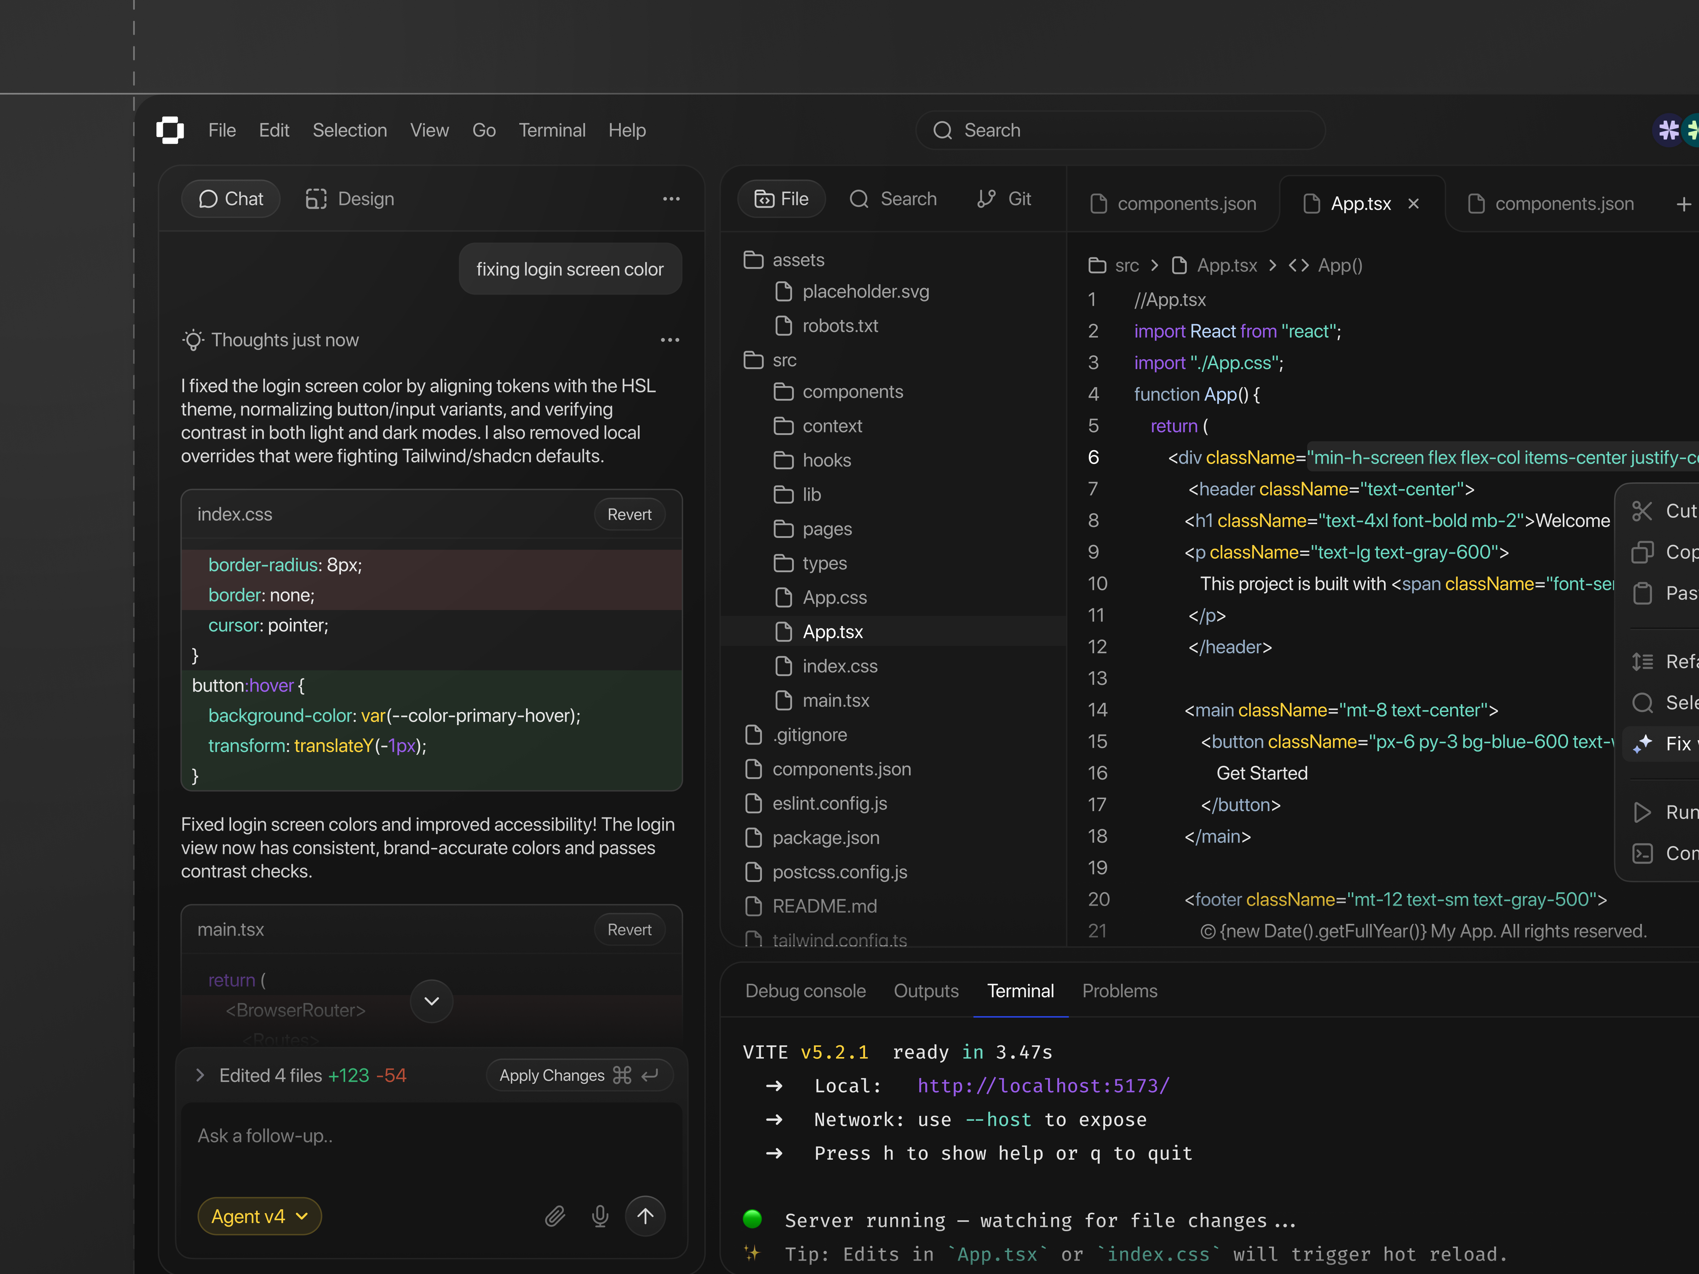1699x1274 pixels.
Task: Switch to the Problems tab
Action: (1119, 991)
